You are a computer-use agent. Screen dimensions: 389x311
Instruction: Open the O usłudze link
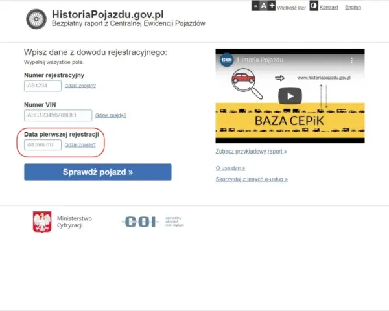pyautogui.click(x=230, y=168)
